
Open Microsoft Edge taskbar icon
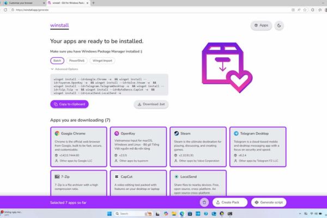[182, 214]
